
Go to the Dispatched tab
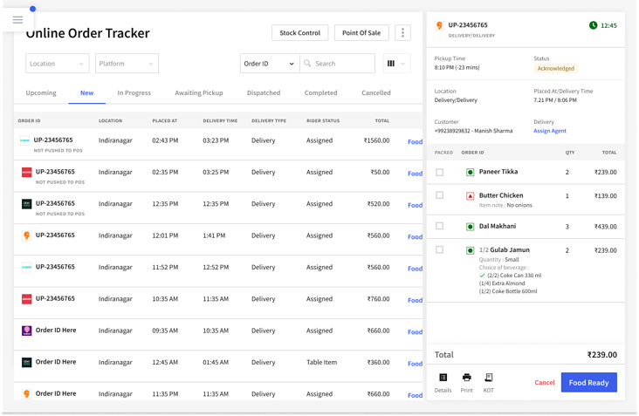click(x=264, y=92)
